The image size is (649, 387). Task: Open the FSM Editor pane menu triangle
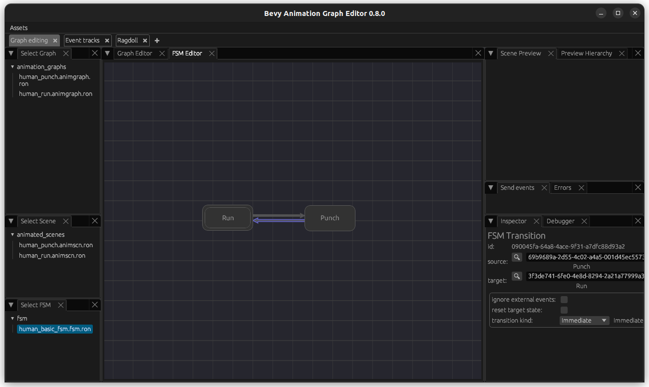[108, 53]
